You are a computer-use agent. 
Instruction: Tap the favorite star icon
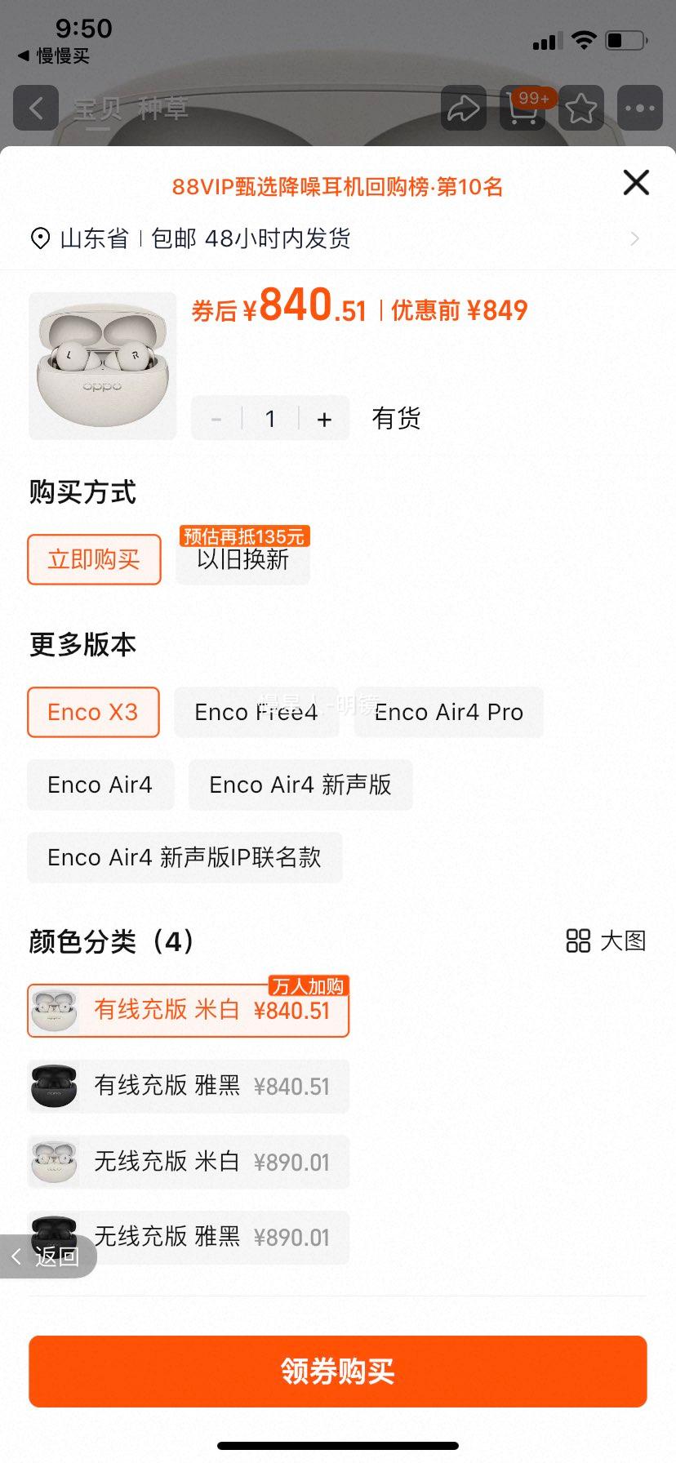[x=581, y=108]
